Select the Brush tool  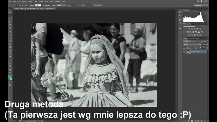[x=10, y=34]
